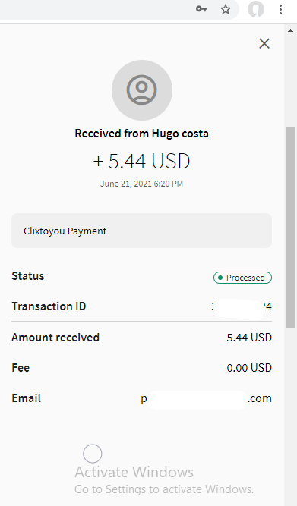The width and height of the screenshot is (297, 506).
Task: Click the redacted Email address value
Action: coord(206,398)
